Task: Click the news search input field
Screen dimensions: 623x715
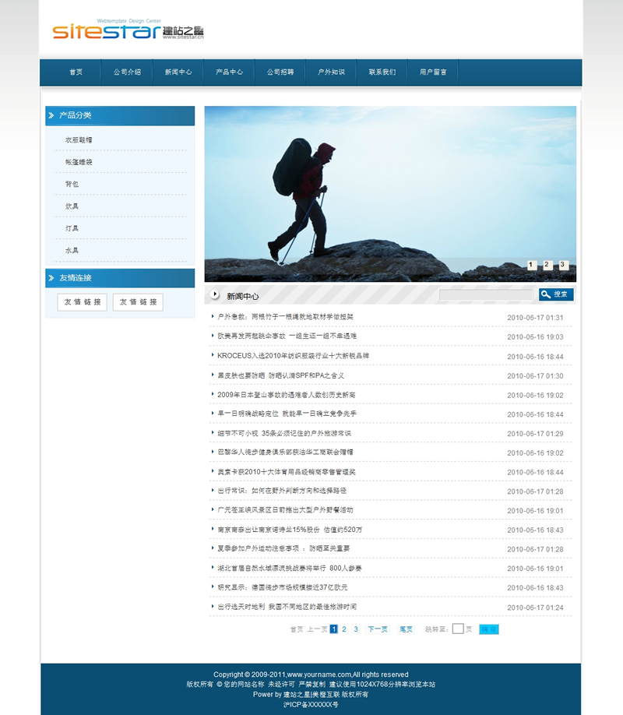Action: coord(486,295)
